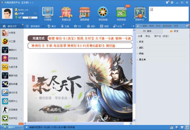
Task: Open the 地图 tab
Action: point(104,26)
